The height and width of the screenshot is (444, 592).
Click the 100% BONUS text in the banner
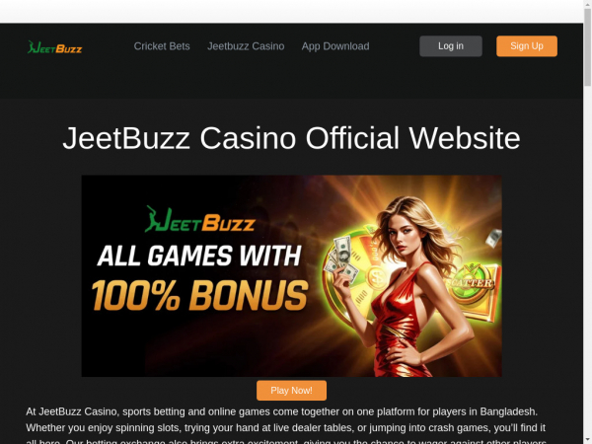coord(199,296)
